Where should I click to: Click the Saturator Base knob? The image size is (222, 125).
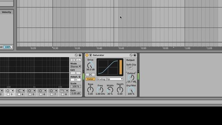(x=90, y=90)
